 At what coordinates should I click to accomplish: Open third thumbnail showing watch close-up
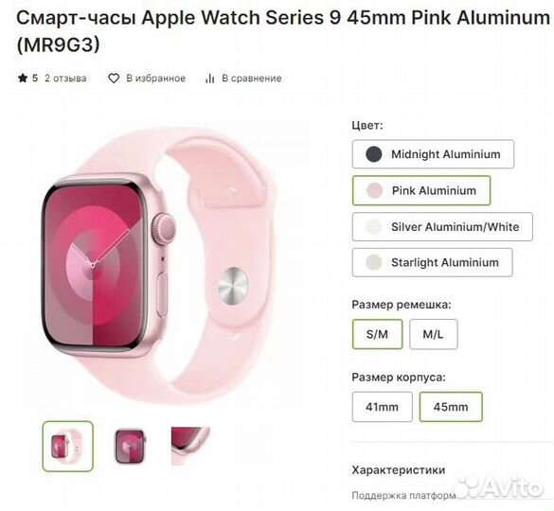[x=190, y=447]
